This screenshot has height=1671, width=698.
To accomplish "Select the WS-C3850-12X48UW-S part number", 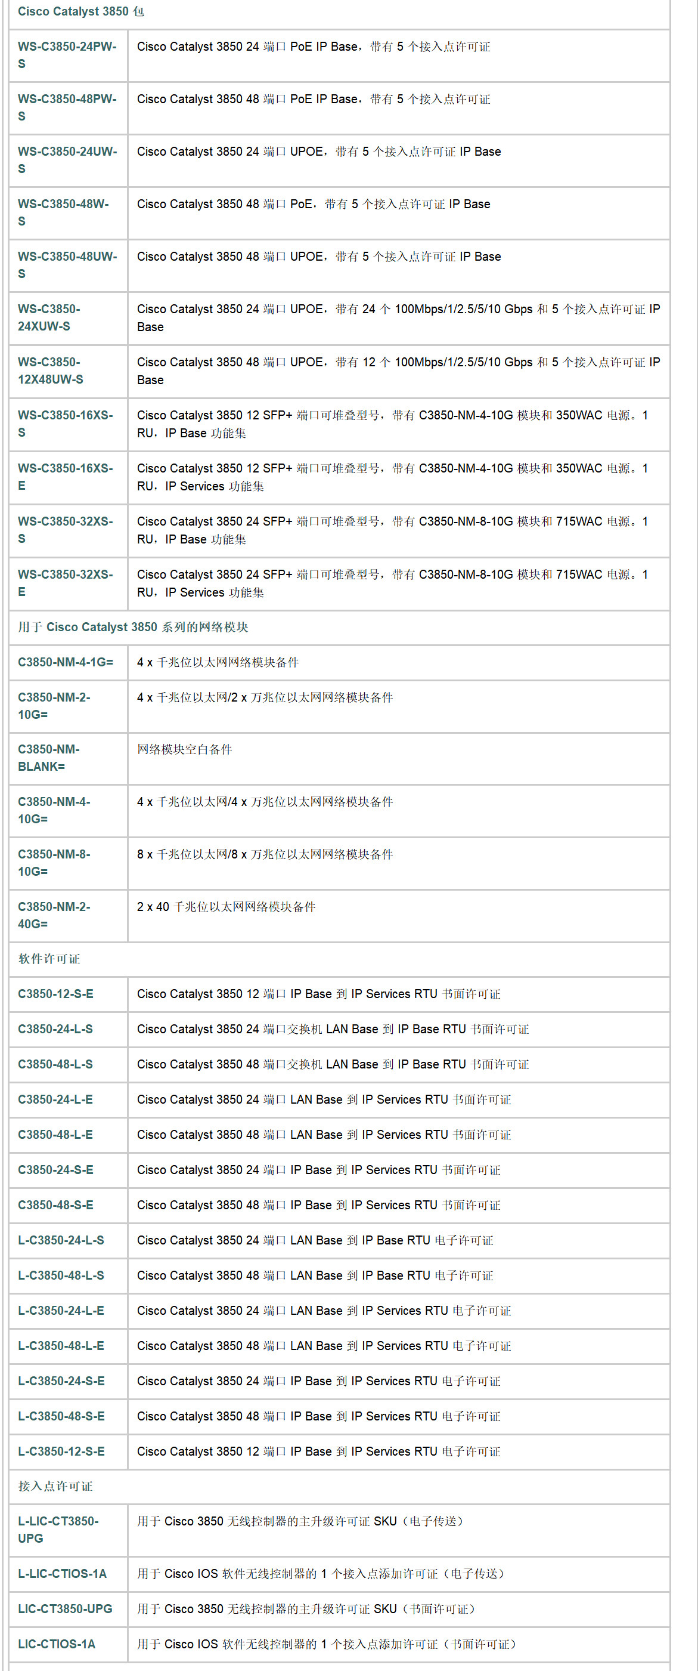I will pyautogui.click(x=51, y=371).
